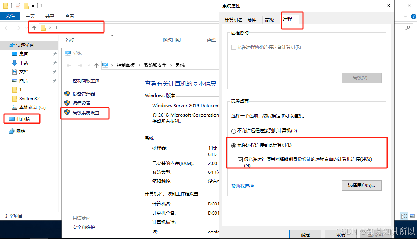Click the 系统 window title icon
Viewport: 417px width, 239px height.
(x=68, y=54)
